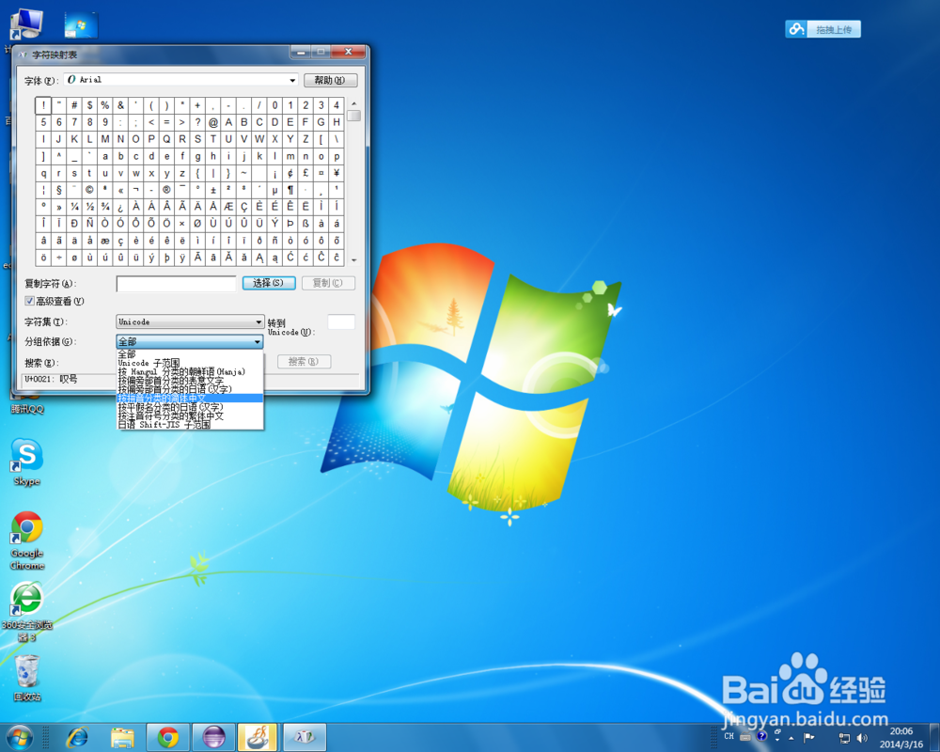Click the CH language indicator on taskbar
This screenshot has width=940, height=752.
(728, 737)
